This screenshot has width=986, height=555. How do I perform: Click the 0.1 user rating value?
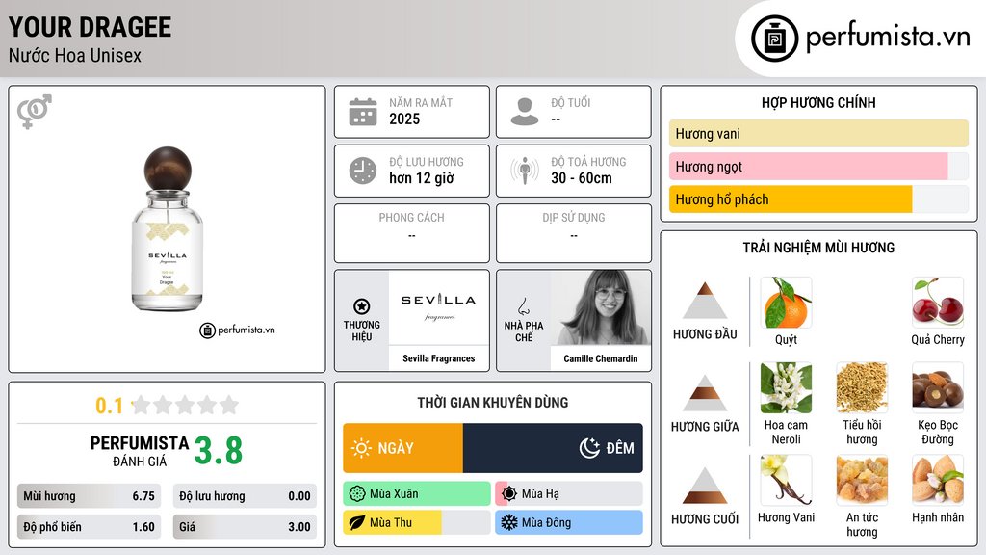[x=109, y=406]
